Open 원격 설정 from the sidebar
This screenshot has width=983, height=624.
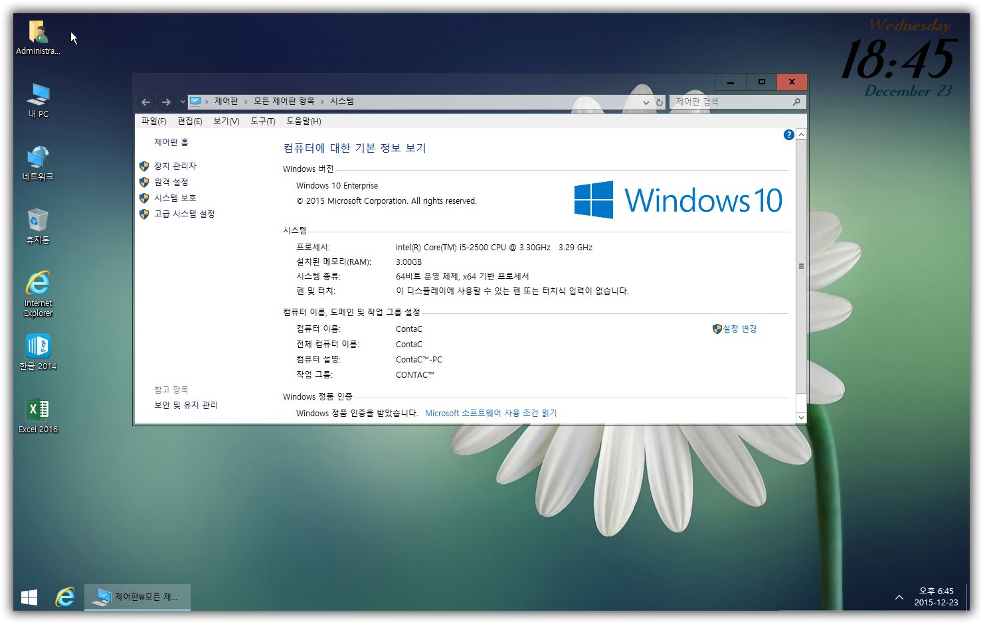coord(171,182)
